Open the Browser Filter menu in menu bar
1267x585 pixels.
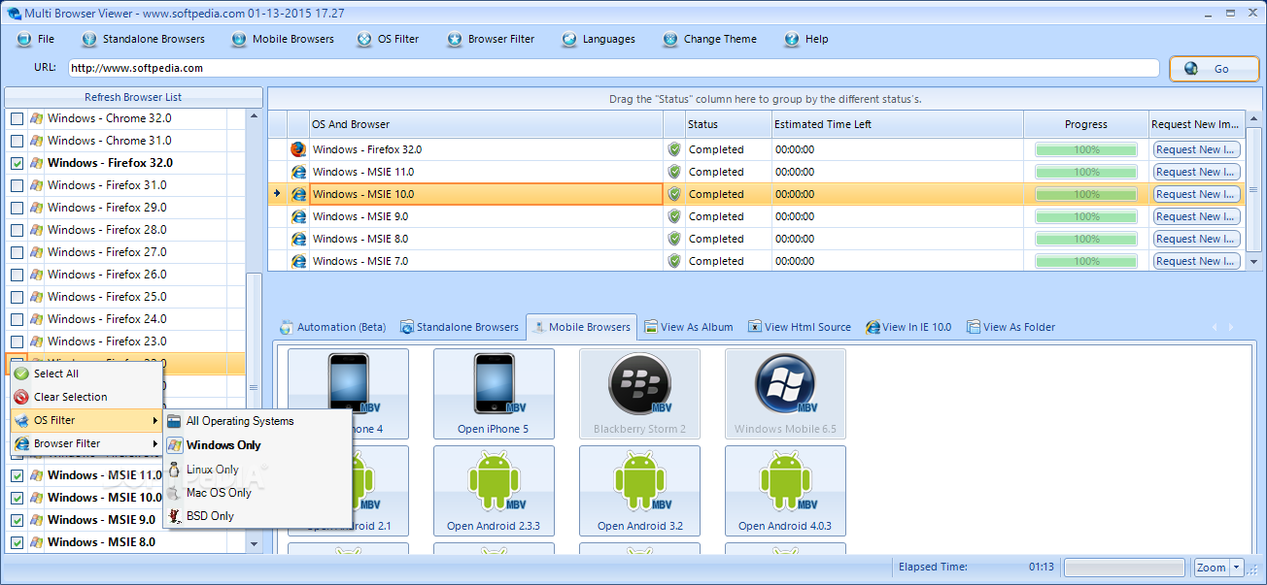492,40
